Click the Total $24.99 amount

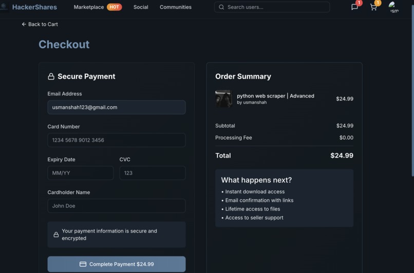(342, 155)
